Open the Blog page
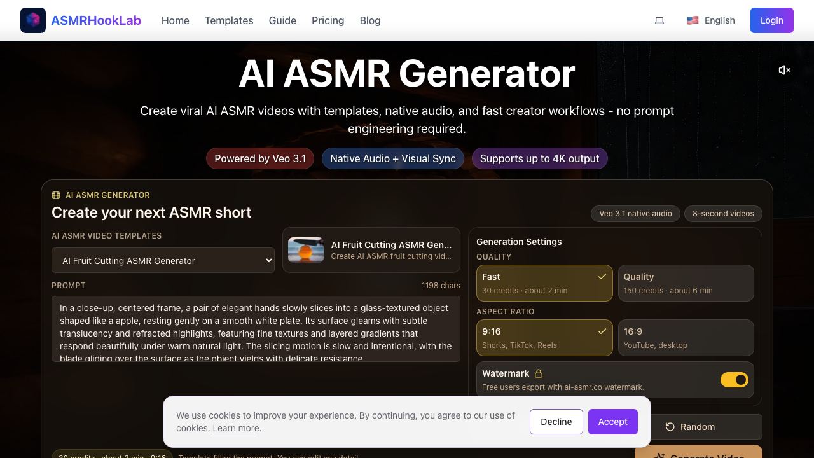This screenshot has width=814, height=458. click(370, 20)
